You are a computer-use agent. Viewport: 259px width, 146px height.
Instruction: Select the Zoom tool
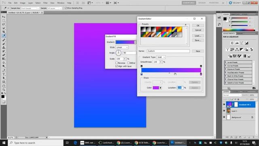4,90
